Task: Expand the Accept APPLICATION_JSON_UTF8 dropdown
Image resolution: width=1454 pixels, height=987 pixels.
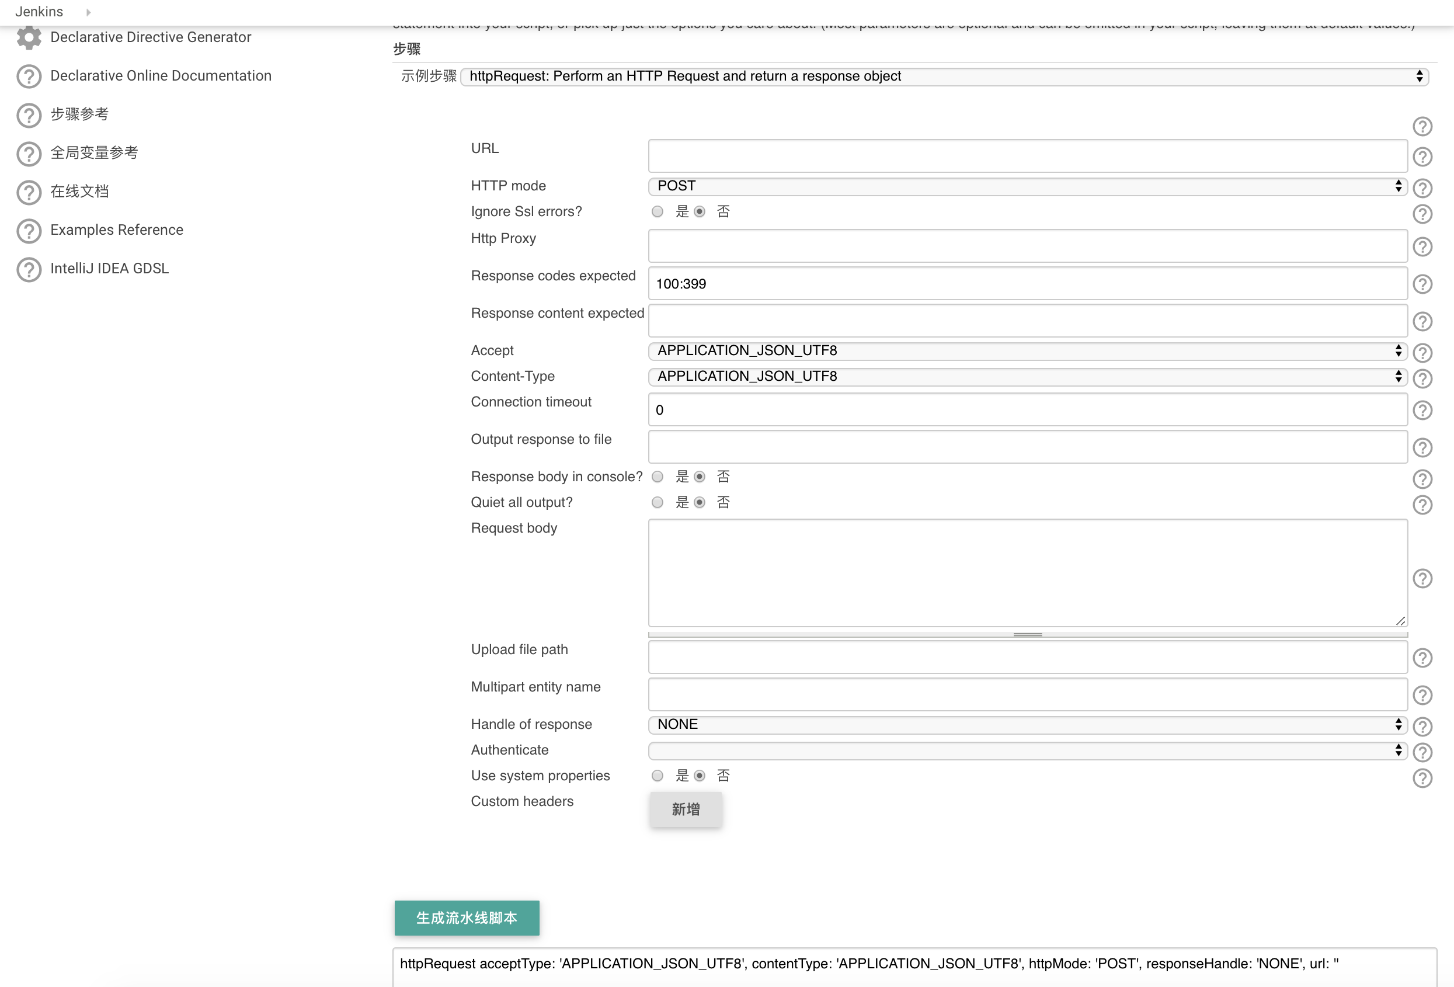Action: tap(1027, 351)
